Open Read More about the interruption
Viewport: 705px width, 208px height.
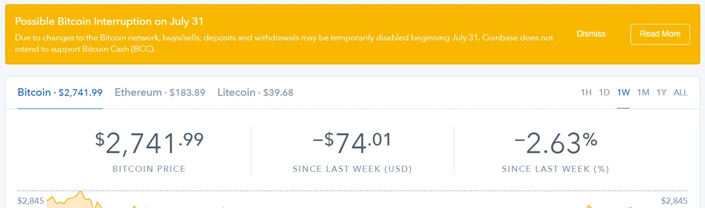pos(660,34)
